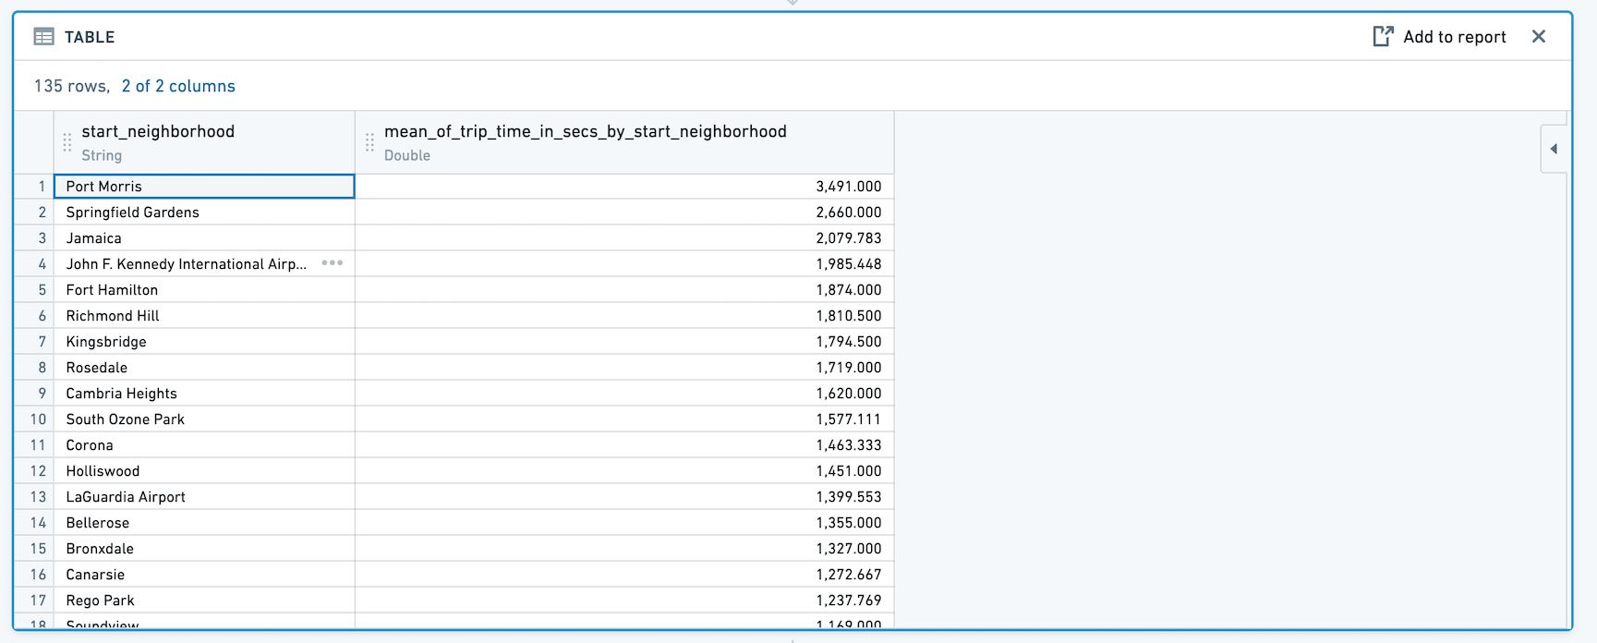This screenshot has height=643, width=1597.
Task: Click the value 1,794.500
Action: tap(848, 342)
